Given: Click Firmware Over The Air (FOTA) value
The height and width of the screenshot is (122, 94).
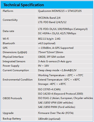Looking at the screenshot, I should (56, 113).
